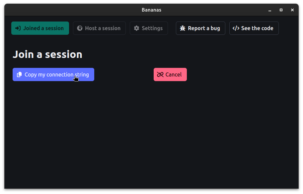Open the See the code link
Screen dimensions: 303x194
click(x=254, y=28)
